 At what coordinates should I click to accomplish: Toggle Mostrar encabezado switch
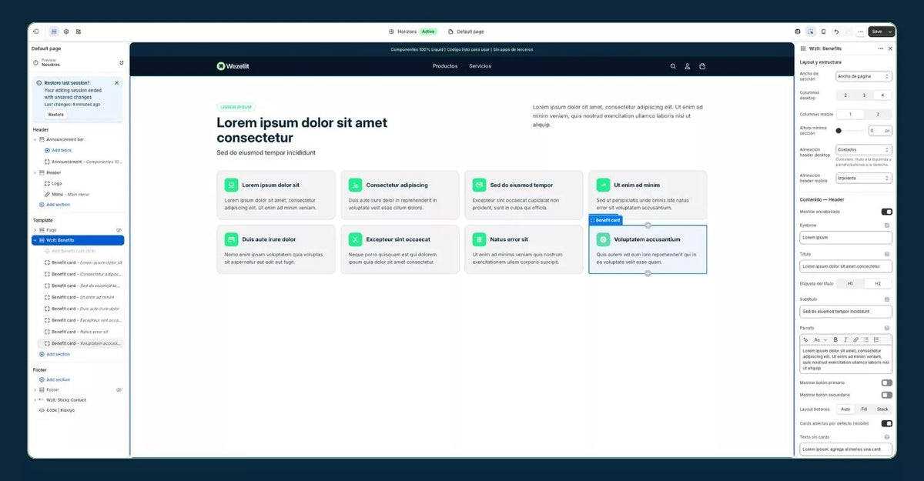tap(887, 212)
